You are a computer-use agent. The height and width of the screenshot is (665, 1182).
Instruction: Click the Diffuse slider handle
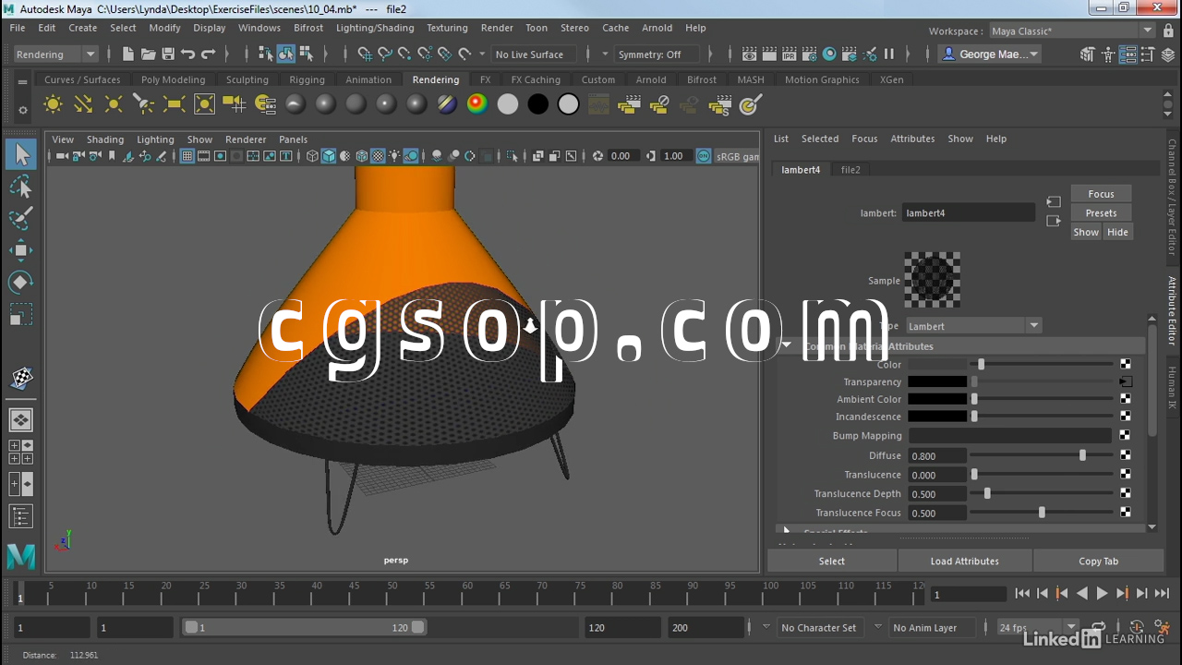click(x=1082, y=455)
